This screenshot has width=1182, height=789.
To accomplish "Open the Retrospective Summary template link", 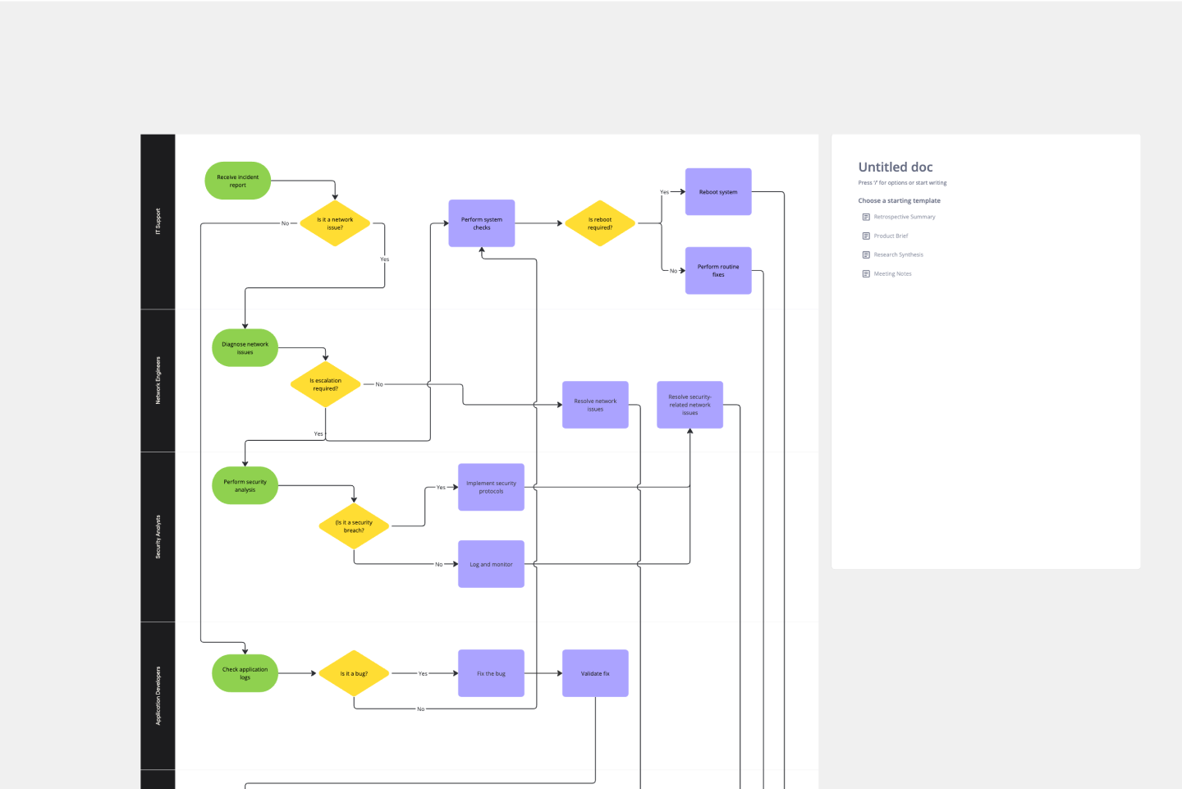I will 904,217.
